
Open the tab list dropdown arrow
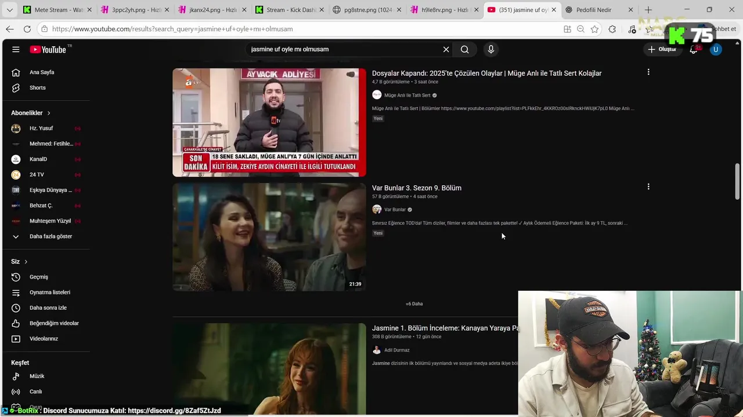point(9,10)
